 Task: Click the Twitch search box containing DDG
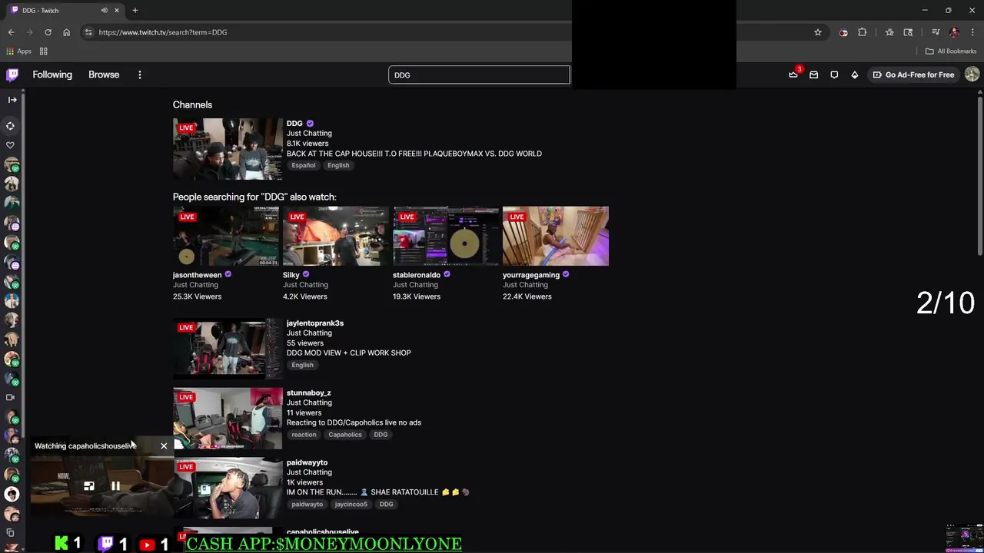click(479, 75)
